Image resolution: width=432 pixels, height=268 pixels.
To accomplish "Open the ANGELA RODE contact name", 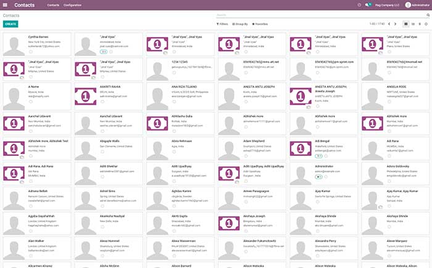I will [x=396, y=87].
